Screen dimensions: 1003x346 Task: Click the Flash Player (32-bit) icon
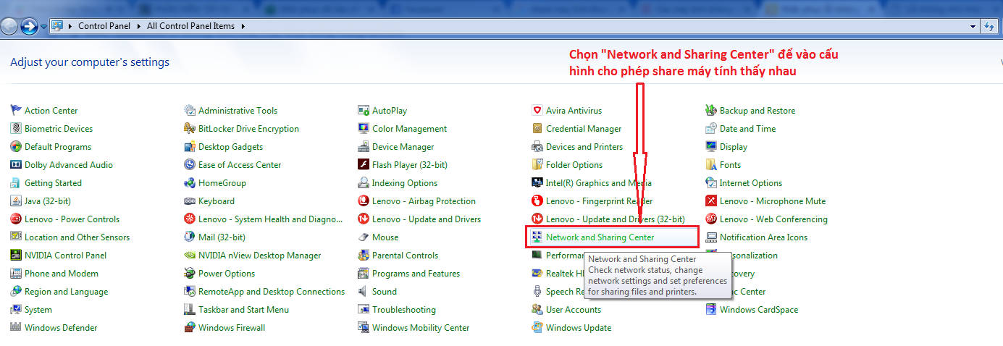coord(364,165)
